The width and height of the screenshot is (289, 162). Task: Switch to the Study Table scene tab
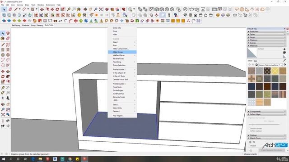tap(49, 25)
